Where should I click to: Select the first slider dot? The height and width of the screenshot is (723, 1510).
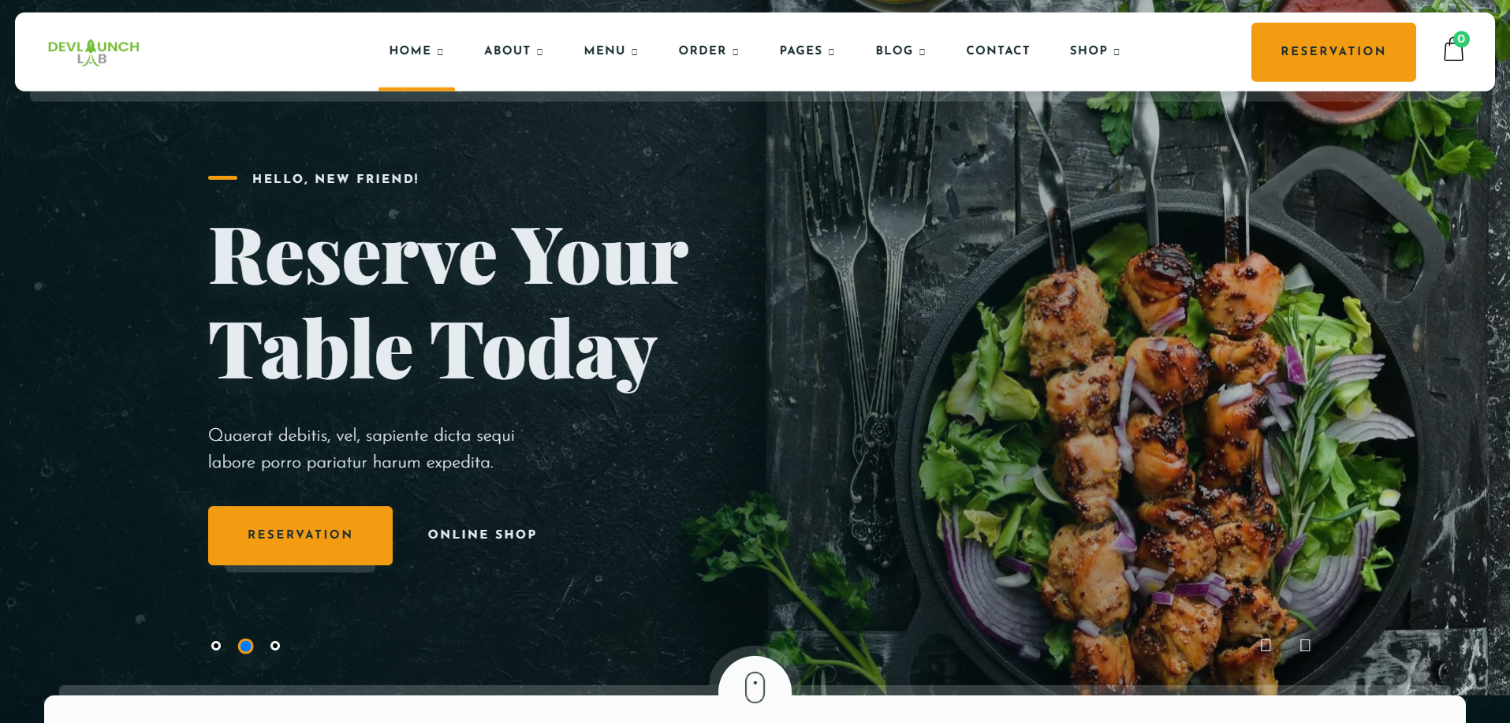[216, 646]
